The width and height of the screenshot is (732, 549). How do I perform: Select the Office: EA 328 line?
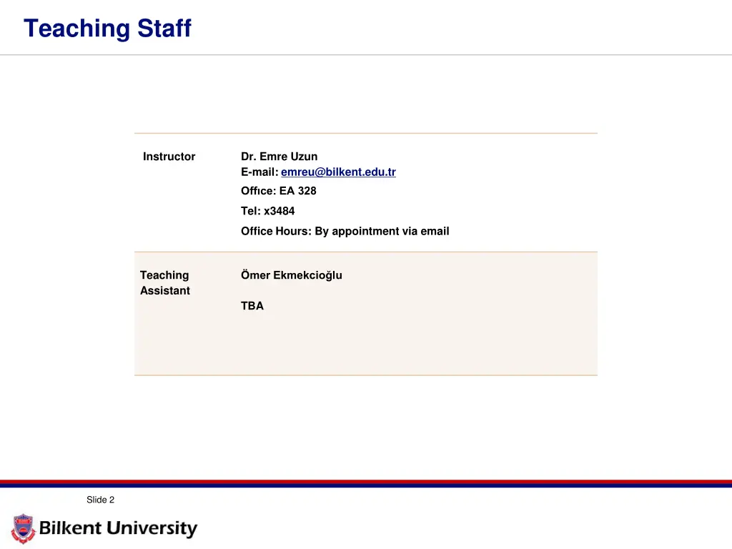click(x=279, y=191)
